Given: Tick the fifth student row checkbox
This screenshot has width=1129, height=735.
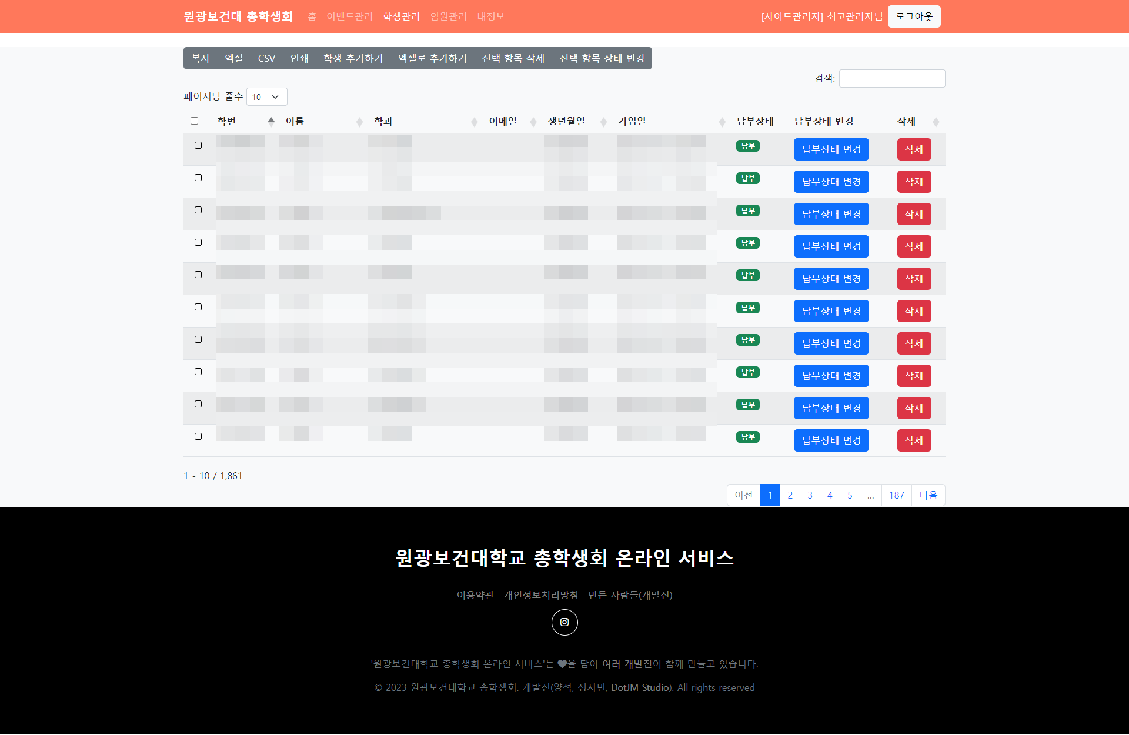Looking at the screenshot, I should [198, 275].
